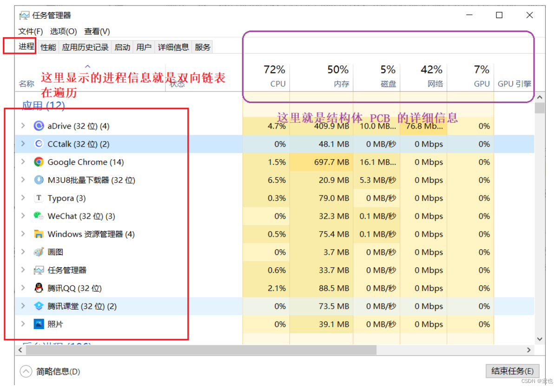Image resolution: width=560 pixels, height=388 pixels.
Task: Click the 画图 paint palette icon
Action: pos(39,252)
